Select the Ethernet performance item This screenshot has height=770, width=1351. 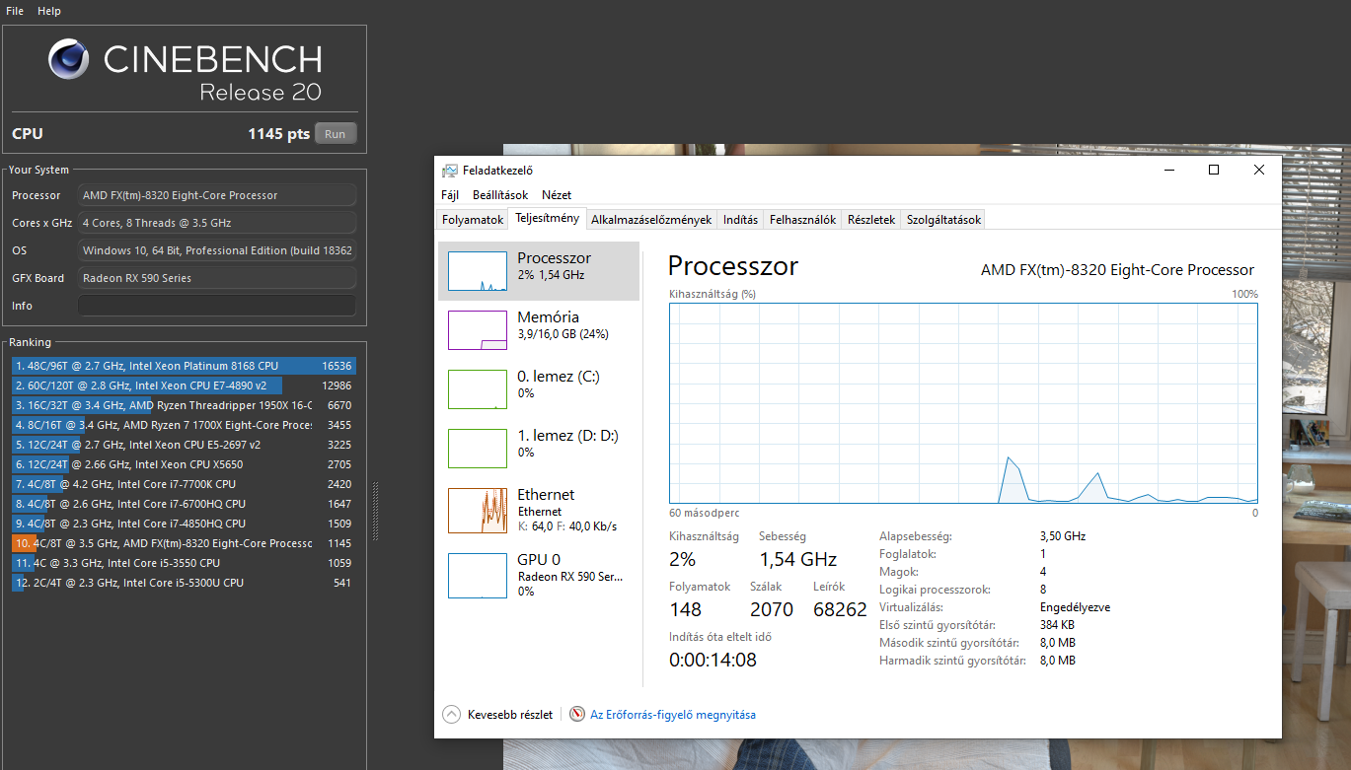click(x=539, y=511)
